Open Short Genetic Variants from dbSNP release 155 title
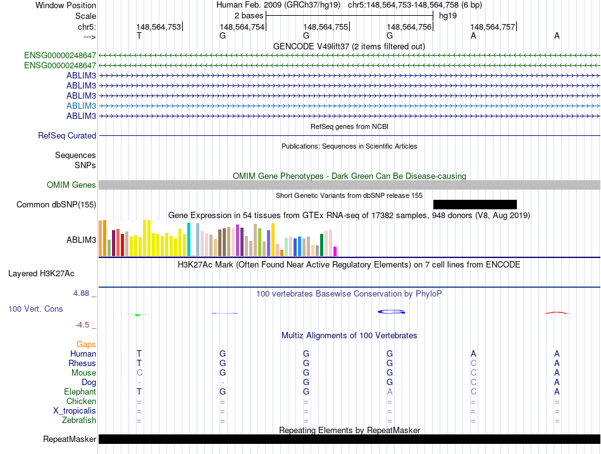The image size is (601, 454). (349, 195)
